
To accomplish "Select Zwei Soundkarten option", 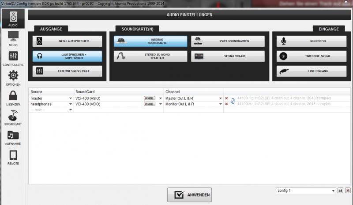I will click(228, 41).
